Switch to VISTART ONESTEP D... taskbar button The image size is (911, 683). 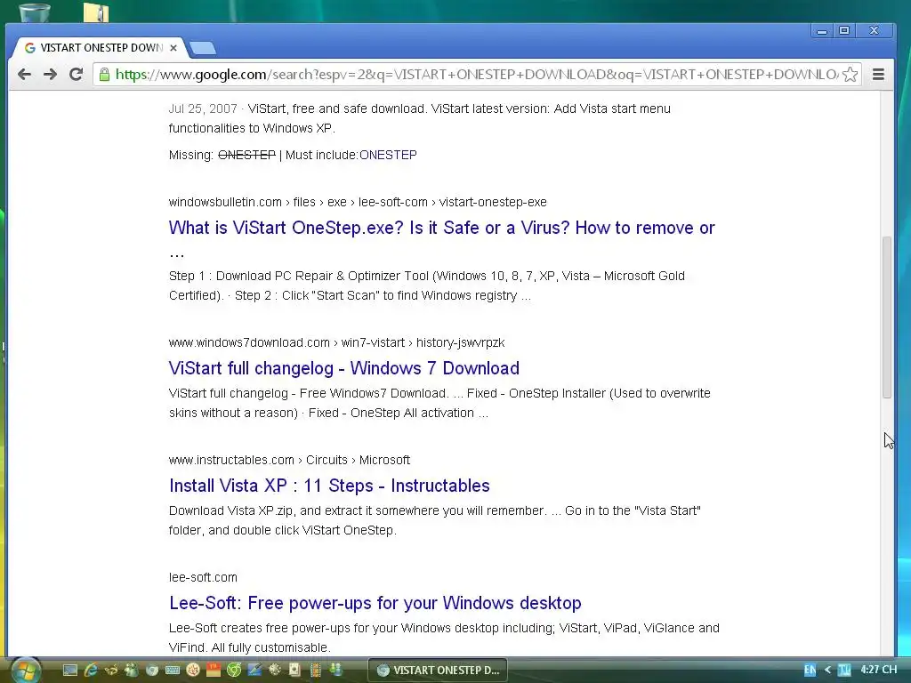(x=438, y=671)
